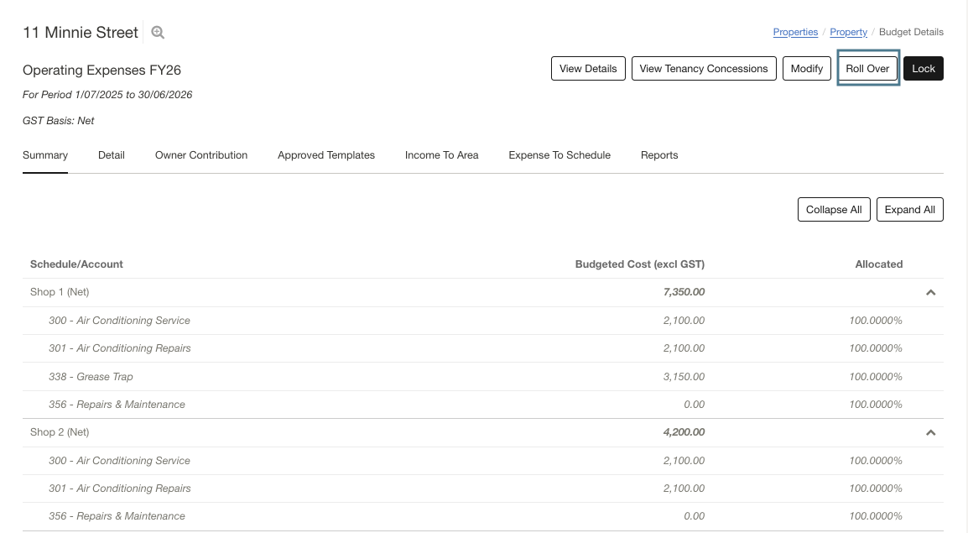Open View Details
968x533 pixels.
tap(588, 68)
